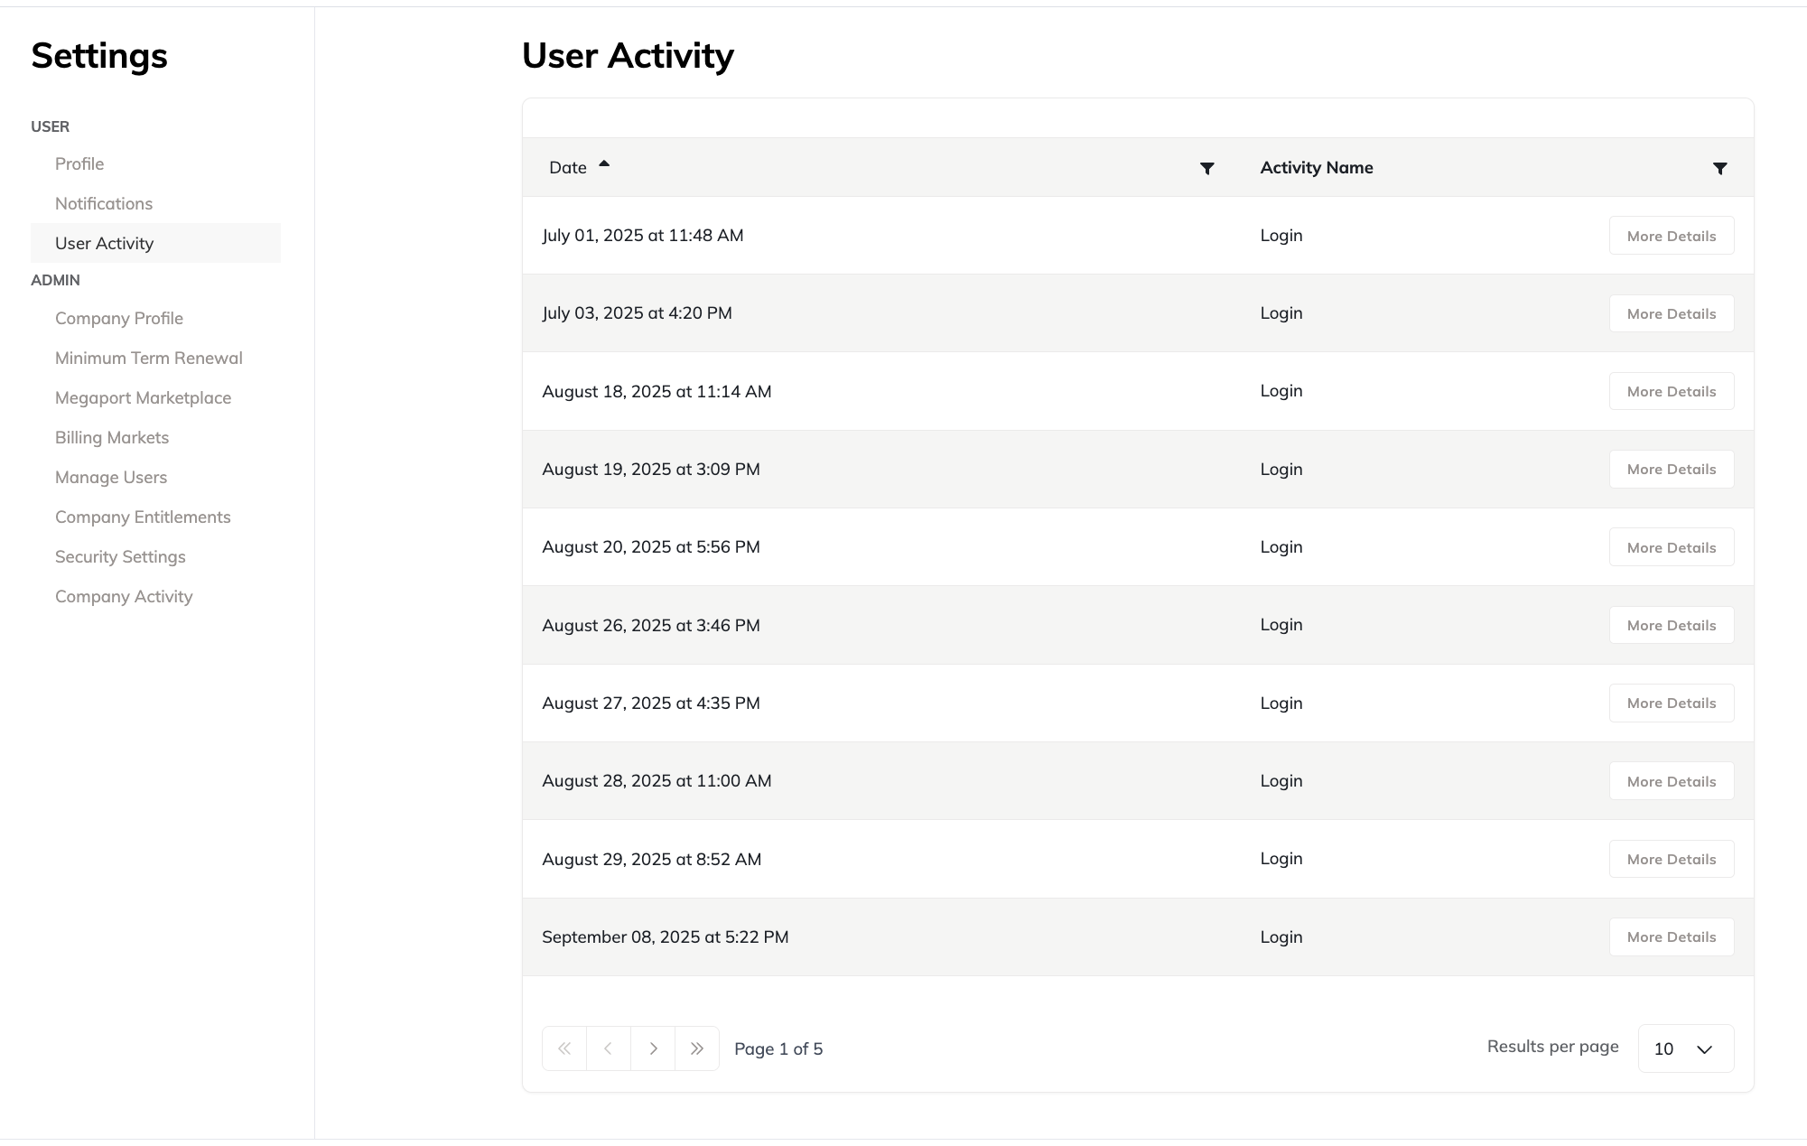This screenshot has width=1807, height=1146.
Task: Jump to the last page using double-right chevron
Action: (697, 1048)
